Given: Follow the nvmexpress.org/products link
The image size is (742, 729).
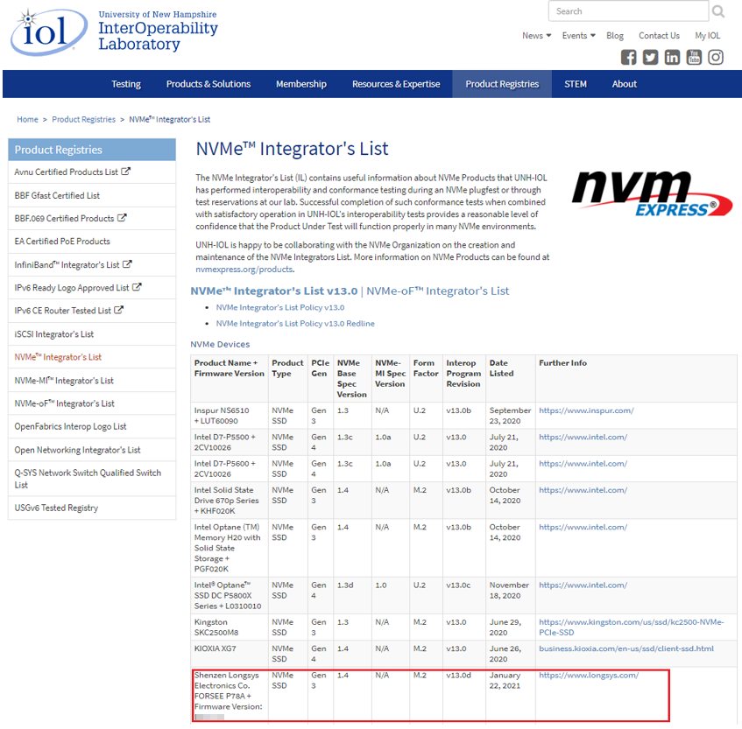Looking at the screenshot, I should pyautogui.click(x=244, y=269).
